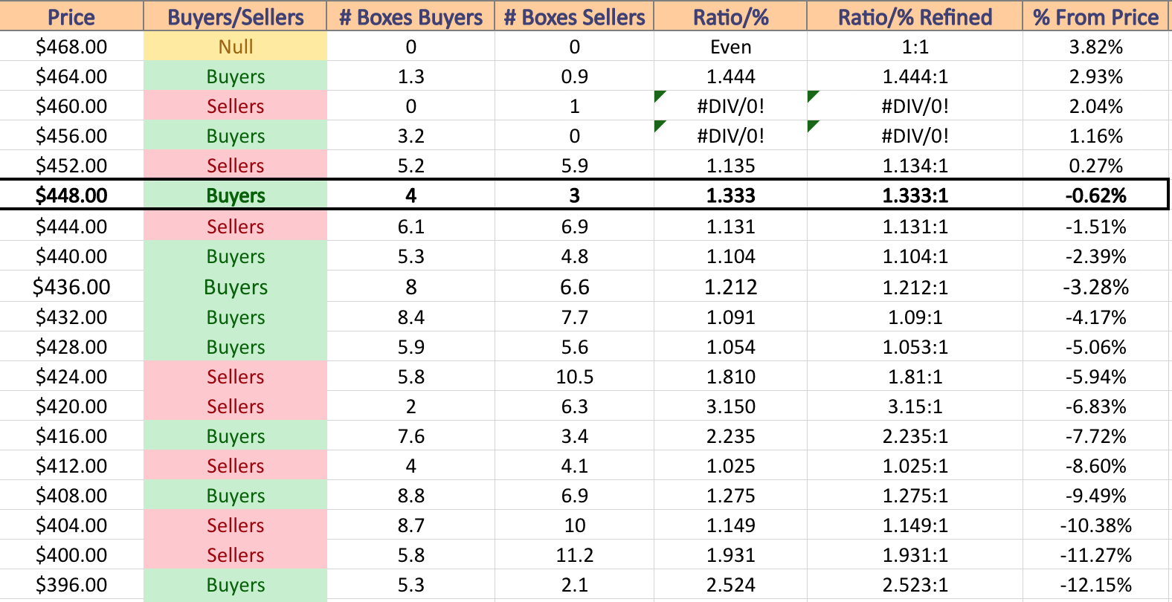Click the -11.27% cell

[1095, 555]
